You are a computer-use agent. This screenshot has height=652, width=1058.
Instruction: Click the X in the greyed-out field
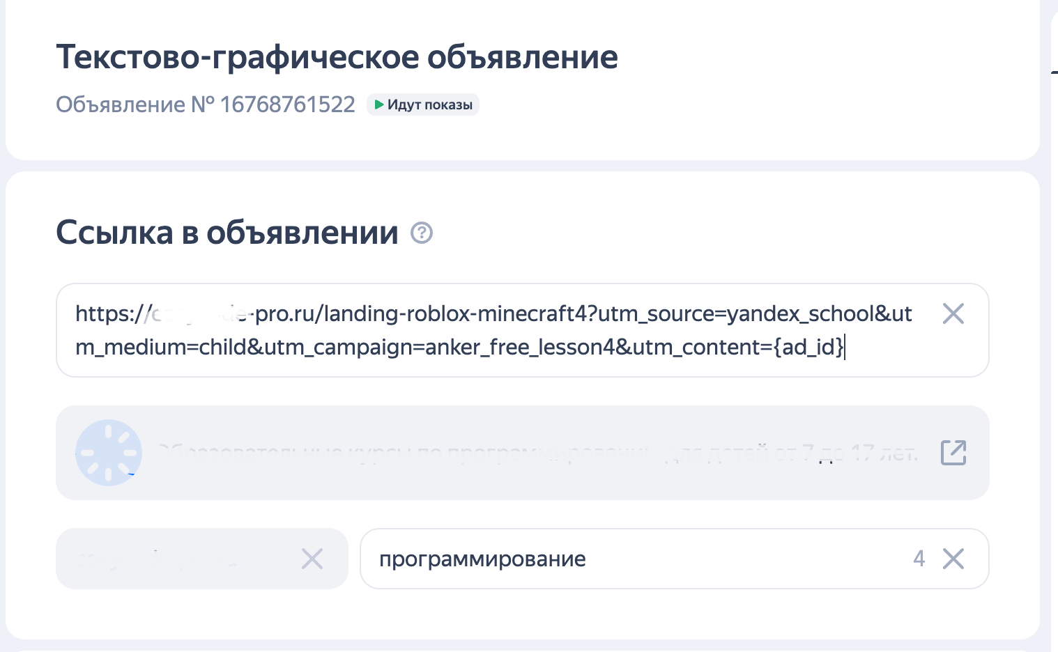pyautogui.click(x=312, y=559)
